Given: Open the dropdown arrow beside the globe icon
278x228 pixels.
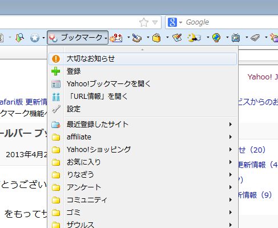Looking at the screenshot, I should (227, 37).
